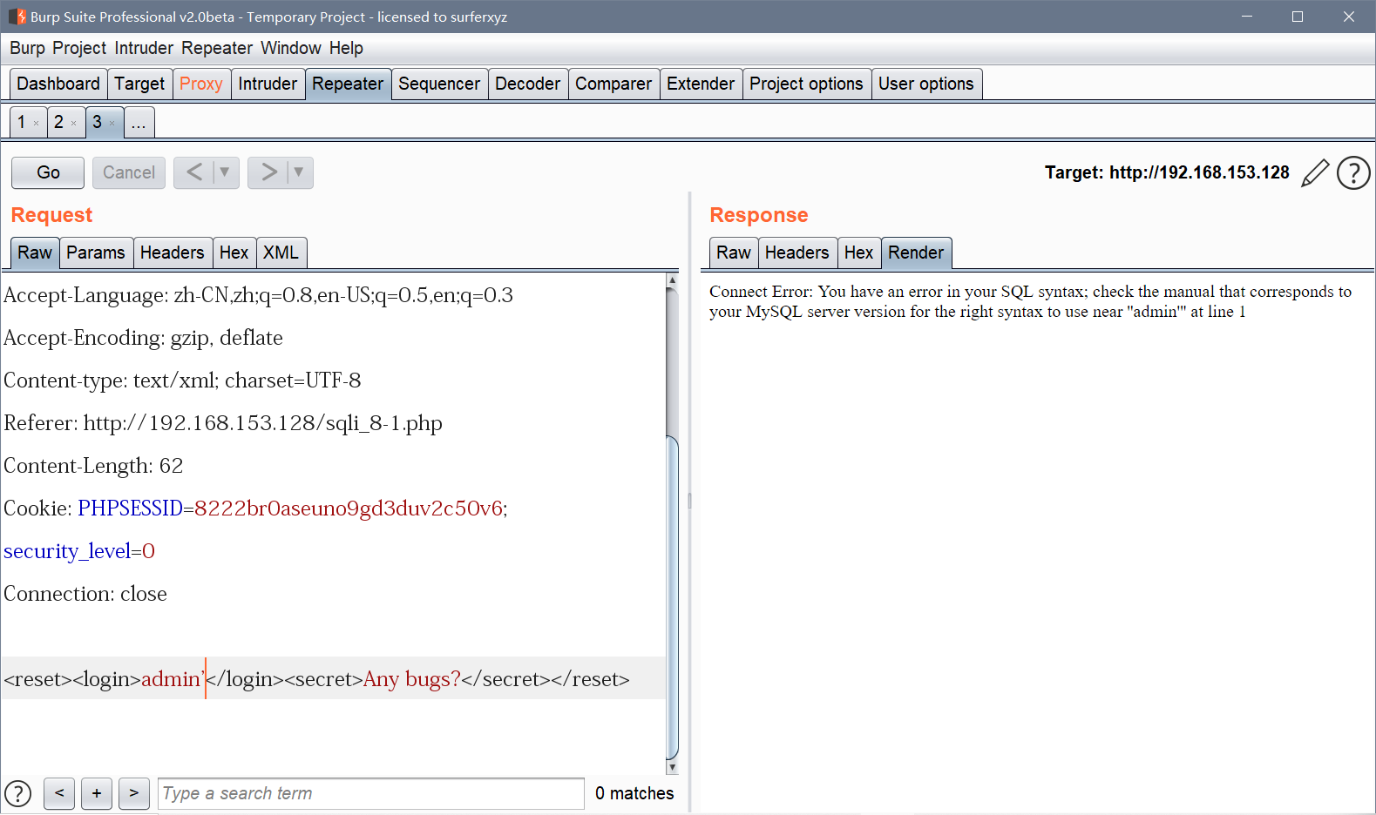Viewport: 1376px width, 815px height.
Task: Open the Project menu
Action: click(79, 48)
